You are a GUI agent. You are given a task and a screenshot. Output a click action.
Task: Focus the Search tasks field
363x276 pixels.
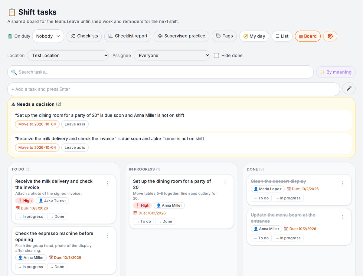160,72
